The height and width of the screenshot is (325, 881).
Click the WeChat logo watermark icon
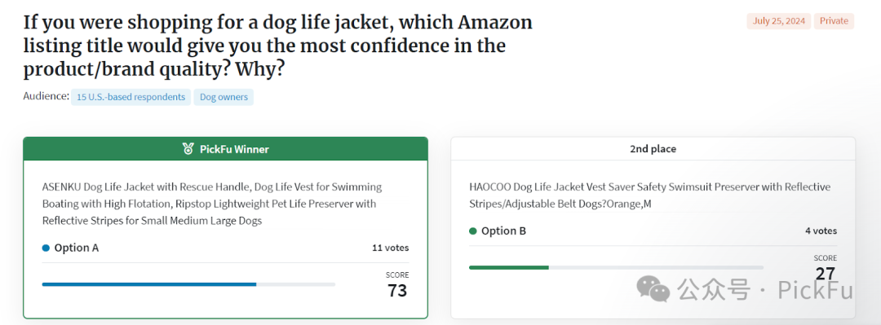pyautogui.click(x=653, y=288)
